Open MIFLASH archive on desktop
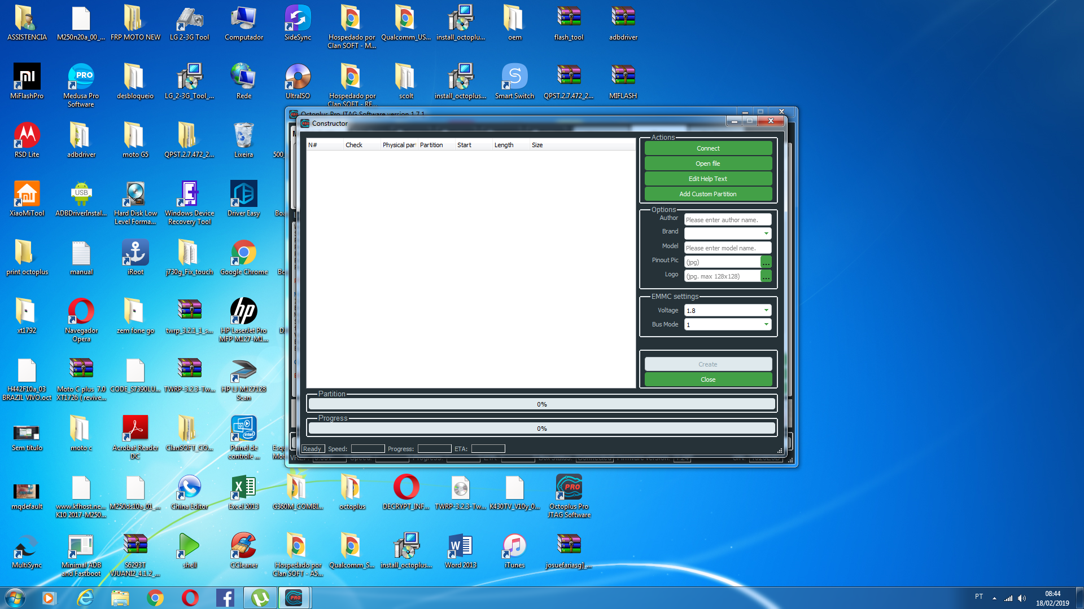The width and height of the screenshot is (1084, 609). [623, 82]
